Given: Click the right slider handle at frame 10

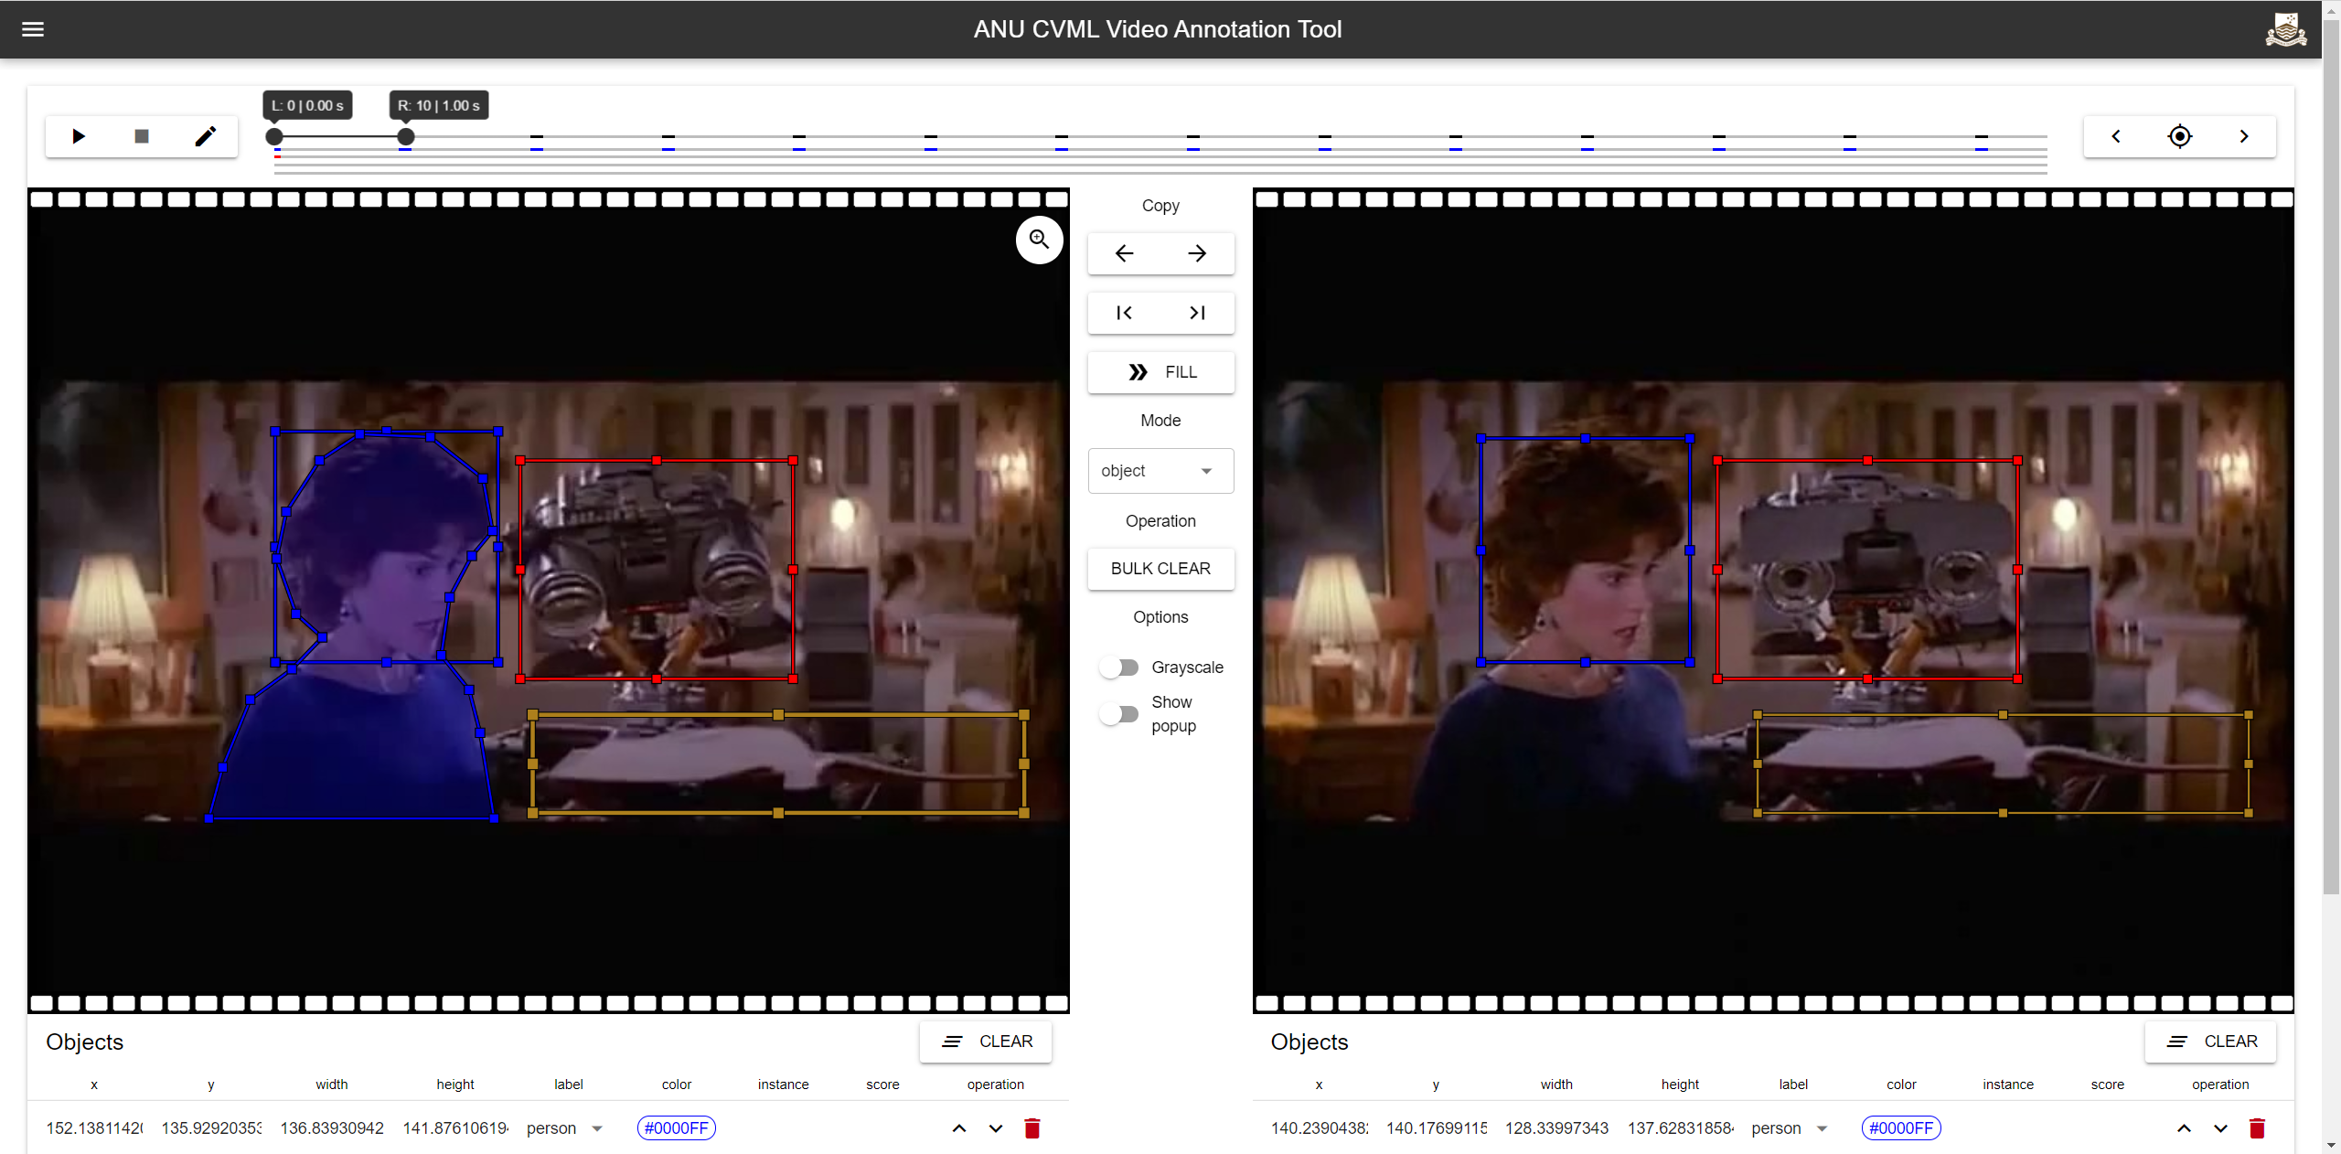Looking at the screenshot, I should (x=406, y=136).
